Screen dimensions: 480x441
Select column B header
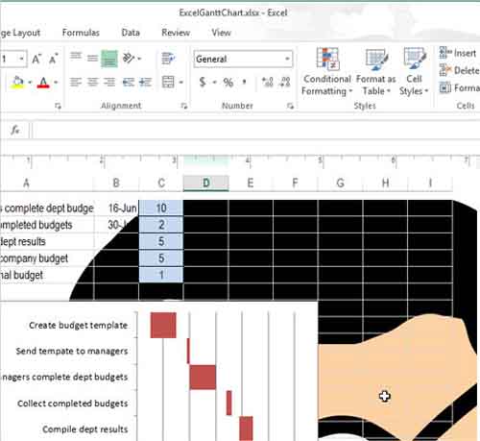click(116, 184)
